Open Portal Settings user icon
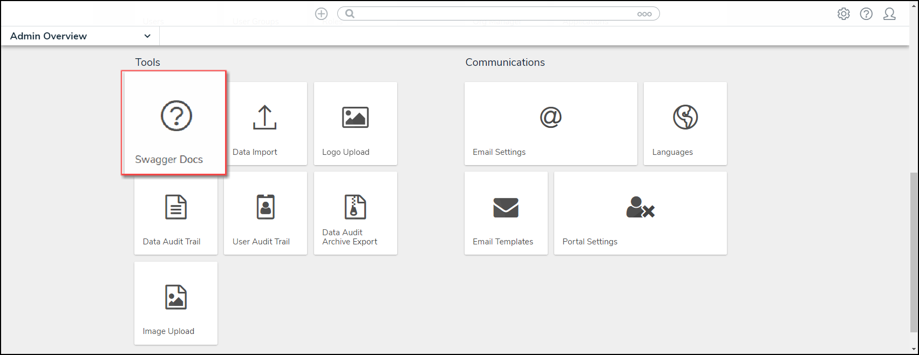Screen dimensions: 919x355 640,208
